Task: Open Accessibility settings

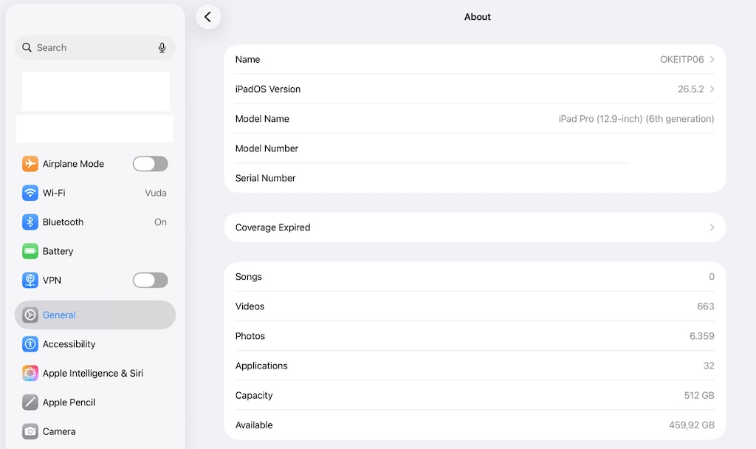Action: click(x=95, y=344)
